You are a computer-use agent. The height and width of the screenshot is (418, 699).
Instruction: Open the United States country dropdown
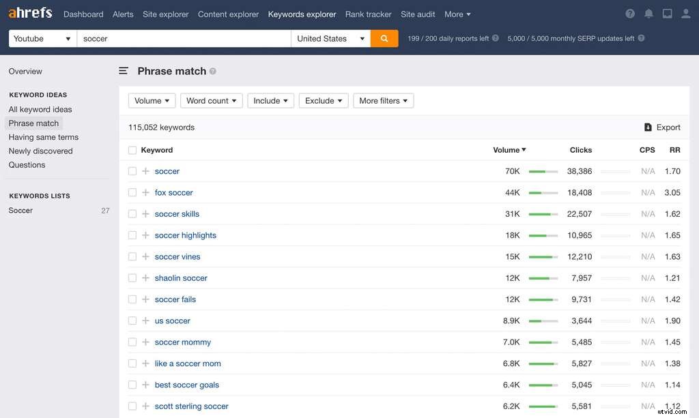point(330,38)
